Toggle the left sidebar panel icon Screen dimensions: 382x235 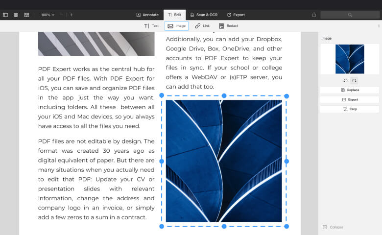click(x=5, y=15)
